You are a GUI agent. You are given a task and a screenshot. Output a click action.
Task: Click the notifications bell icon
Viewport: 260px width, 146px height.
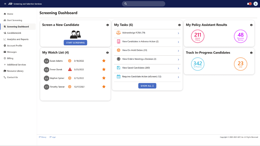[248, 4]
